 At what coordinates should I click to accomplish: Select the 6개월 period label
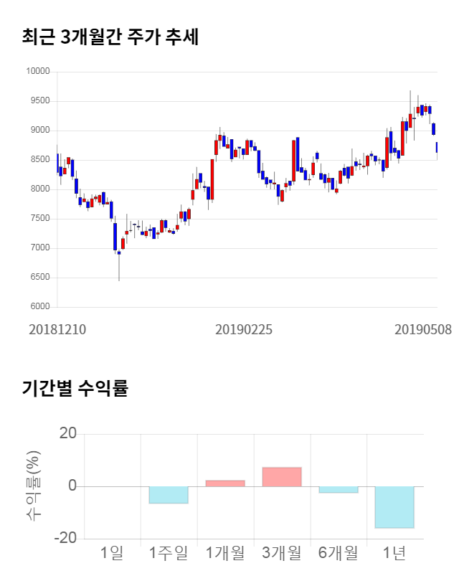point(339,553)
